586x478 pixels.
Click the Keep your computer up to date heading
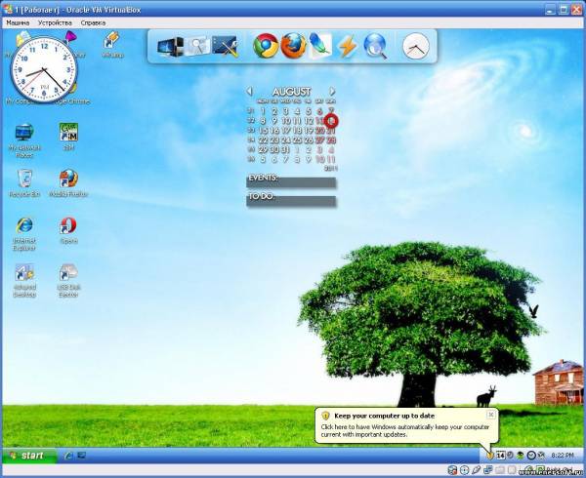click(384, 416)
